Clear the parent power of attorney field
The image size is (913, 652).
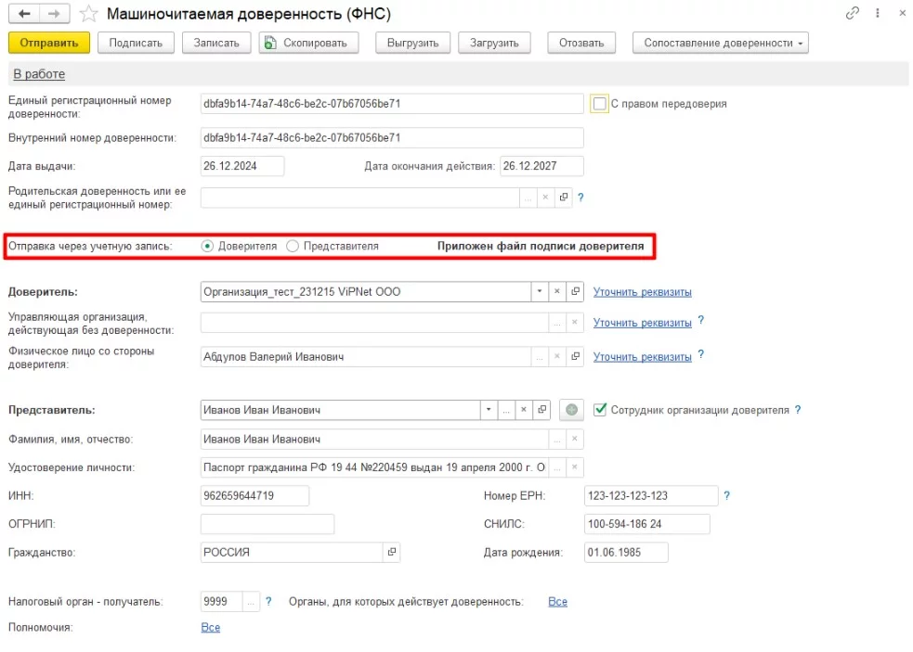coord(545,198)
